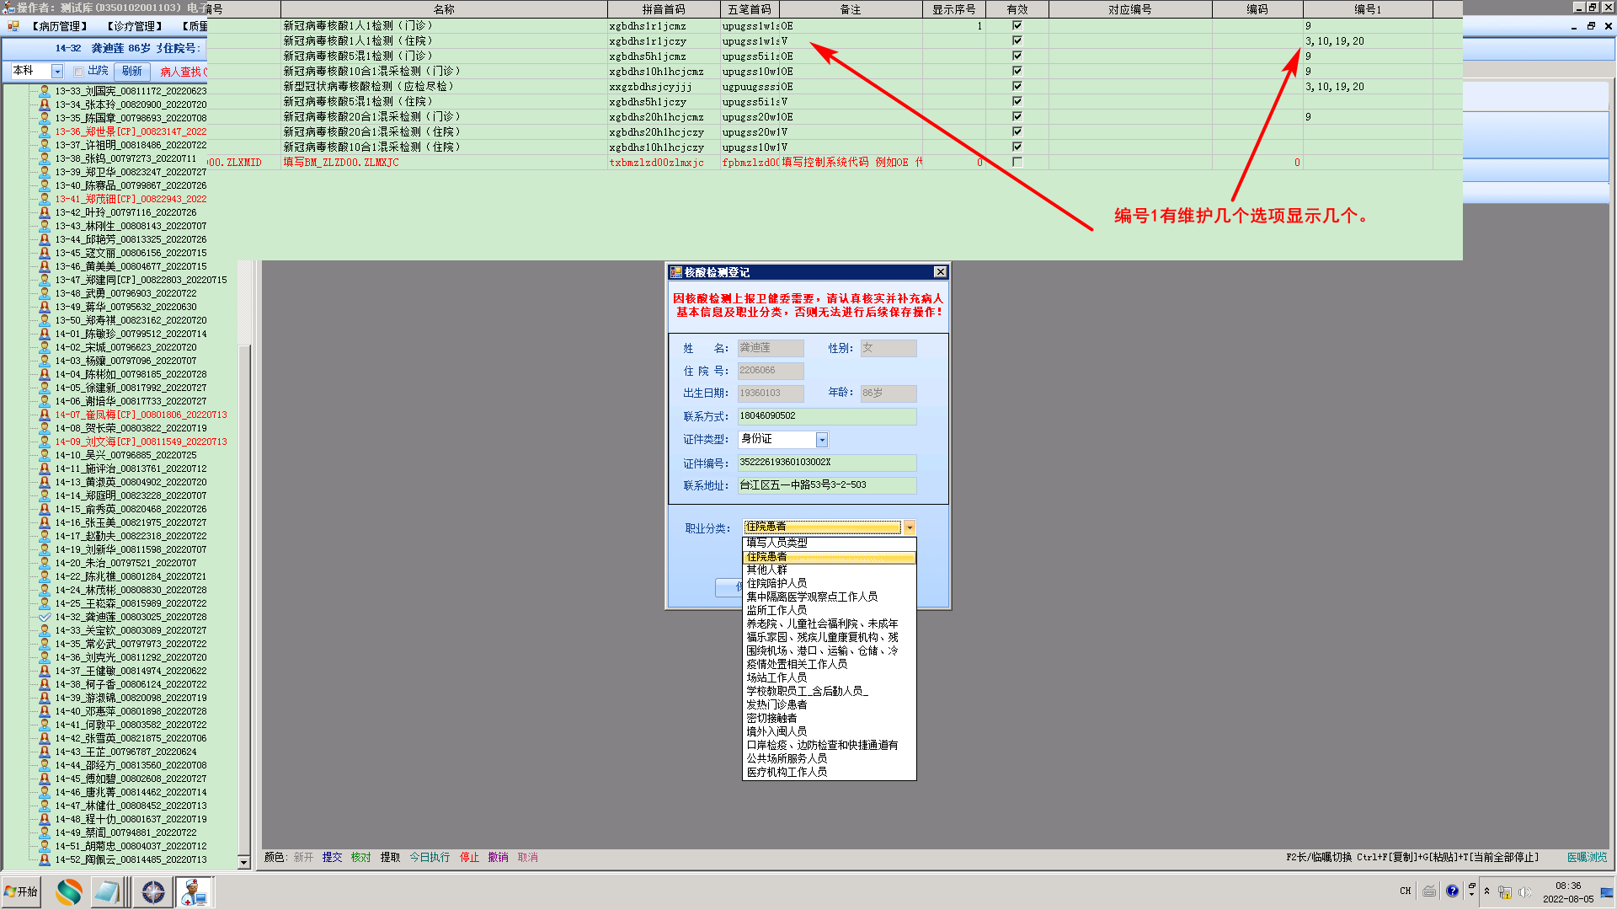Click the green-orange swirl taskbar icon
Screen dimensions: 1617x910
[69, 891]
